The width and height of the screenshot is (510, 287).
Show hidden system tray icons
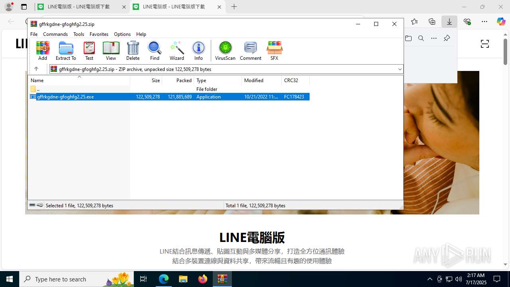(430, 279)
